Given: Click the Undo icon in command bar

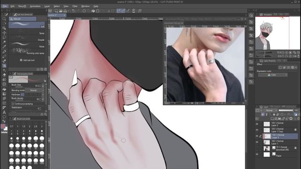Looking at the screenshot, I should (74, 11).
